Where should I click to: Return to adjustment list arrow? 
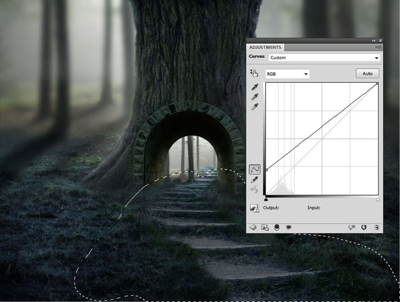coord(253,227)
